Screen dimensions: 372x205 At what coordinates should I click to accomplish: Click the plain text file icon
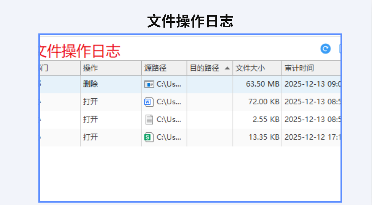coord(149,119)
